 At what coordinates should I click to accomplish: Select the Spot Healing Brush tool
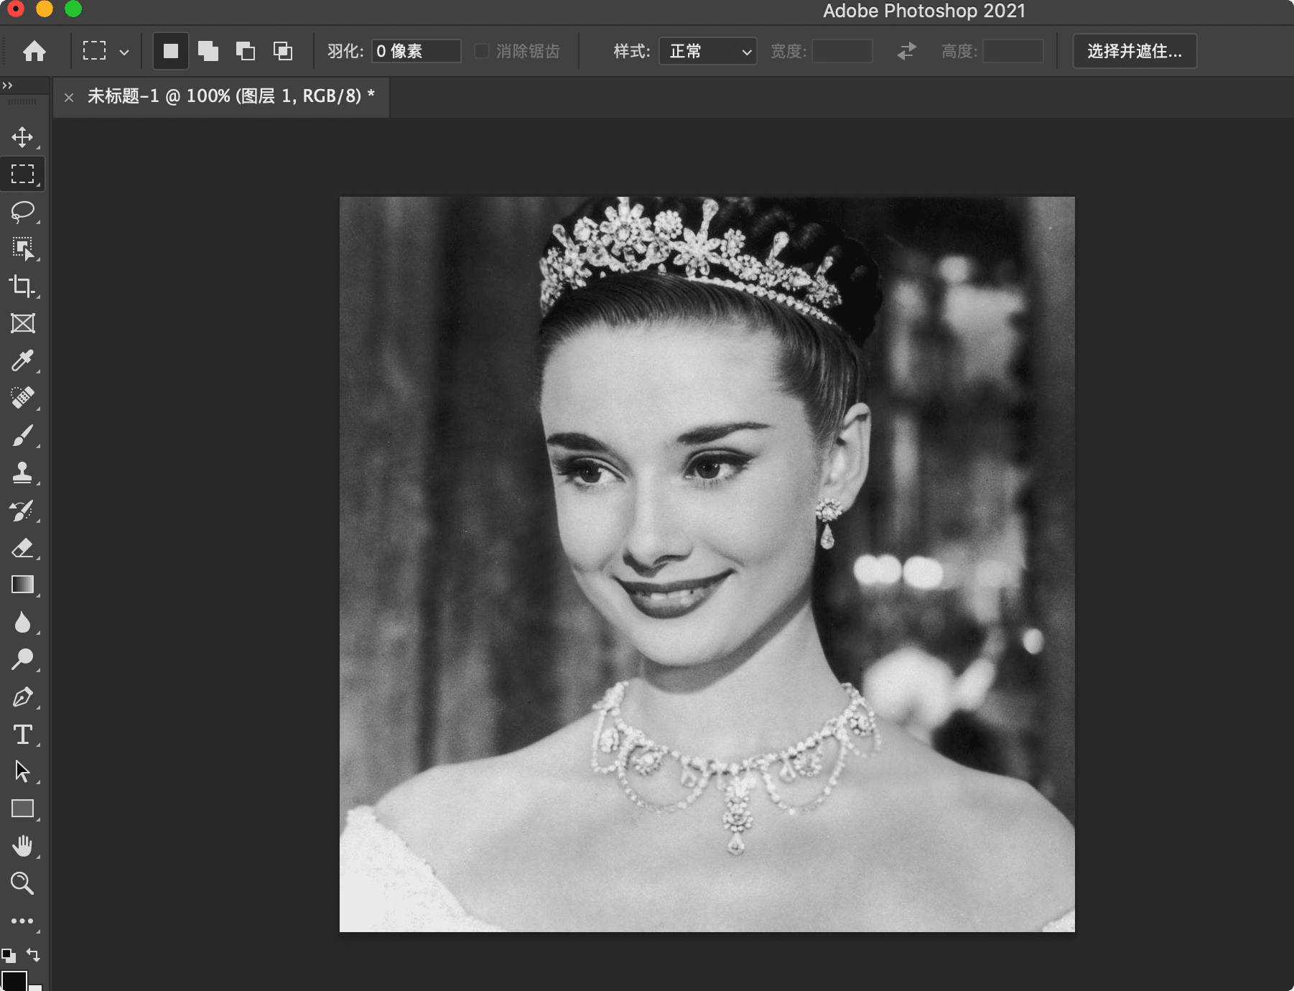tap(22, 398)
